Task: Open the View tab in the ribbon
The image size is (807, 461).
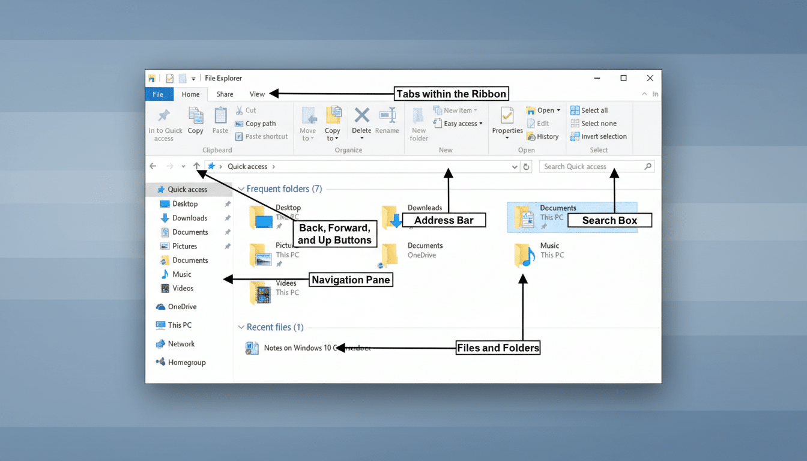Action: [x=257, y=94]
